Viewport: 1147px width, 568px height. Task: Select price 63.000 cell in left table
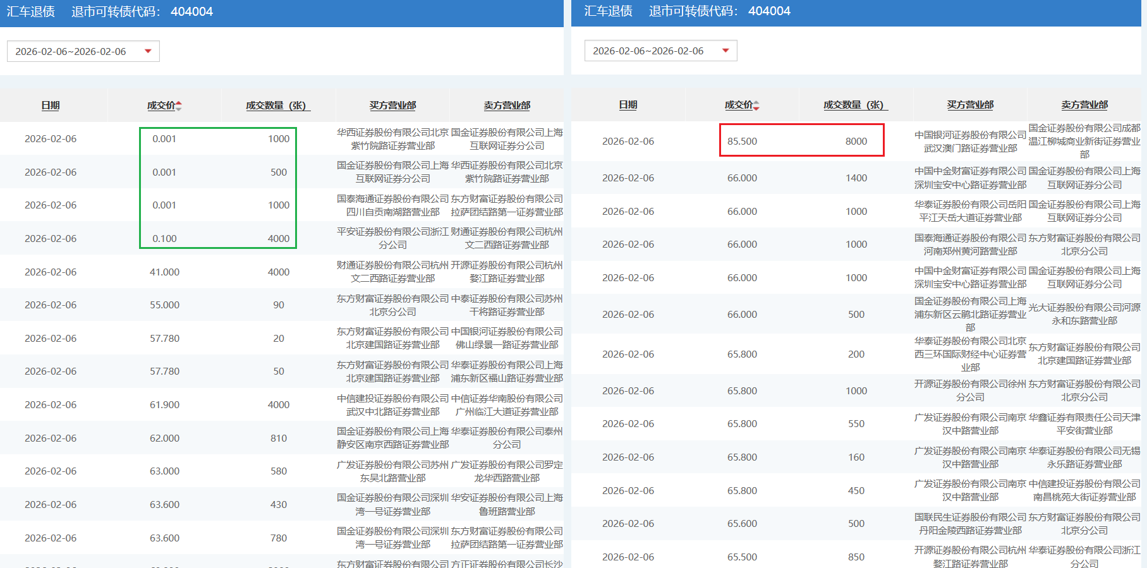164,471
